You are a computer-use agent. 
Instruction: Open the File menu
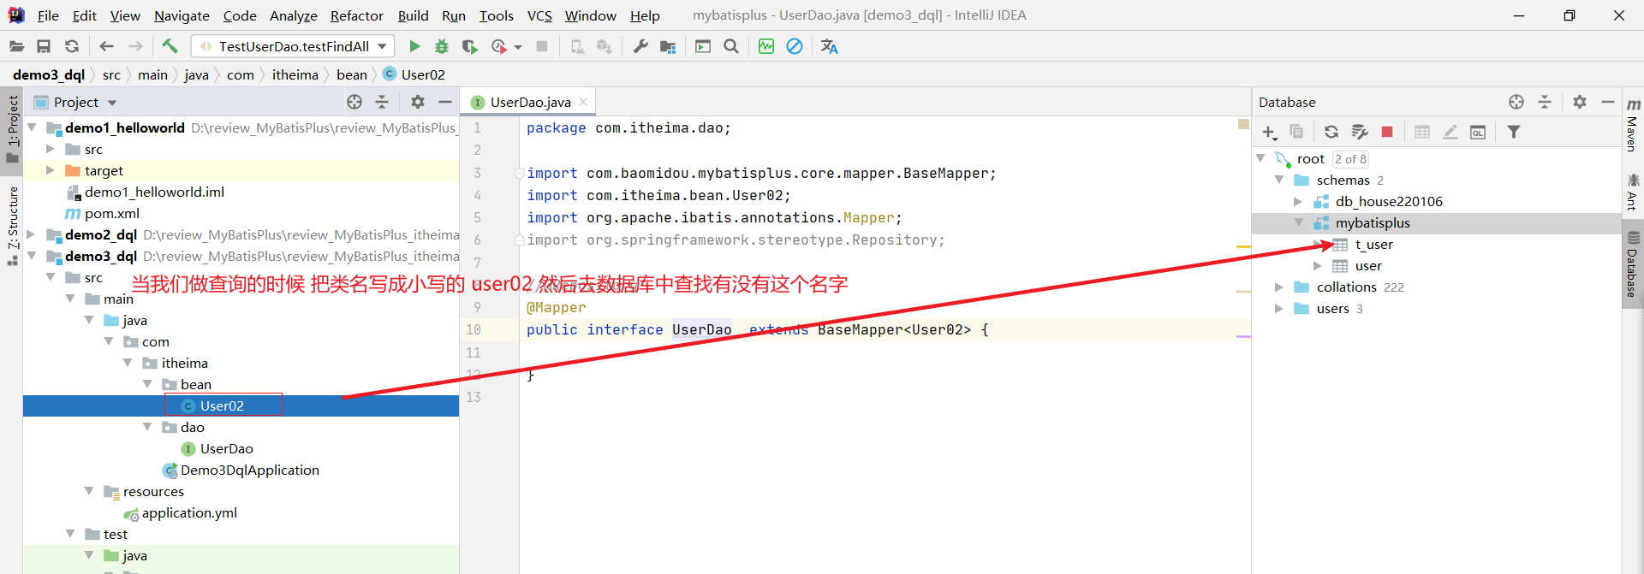[x=48, y=15]
